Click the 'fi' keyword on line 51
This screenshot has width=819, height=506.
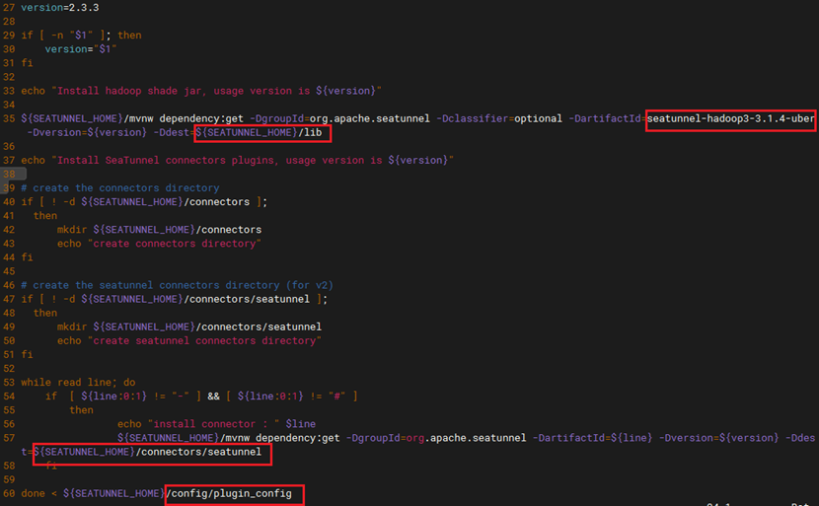28,354
